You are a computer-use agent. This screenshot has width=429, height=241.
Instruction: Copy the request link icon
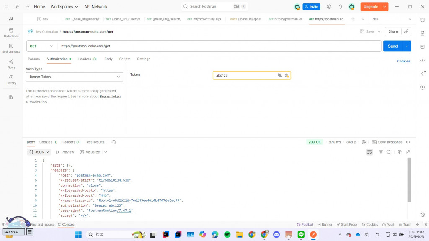click(406, 31)
